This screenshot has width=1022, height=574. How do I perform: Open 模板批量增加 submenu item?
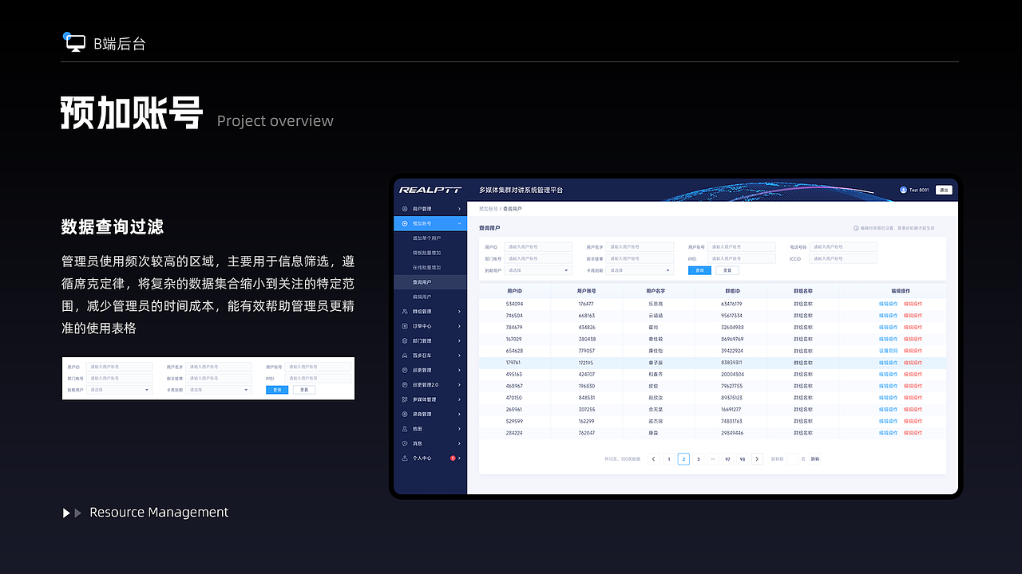pos(430,253)
